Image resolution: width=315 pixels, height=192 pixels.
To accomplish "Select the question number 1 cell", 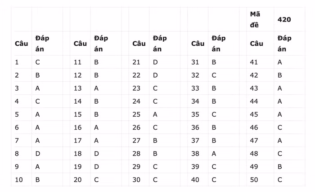I will [x=17, y=62].
